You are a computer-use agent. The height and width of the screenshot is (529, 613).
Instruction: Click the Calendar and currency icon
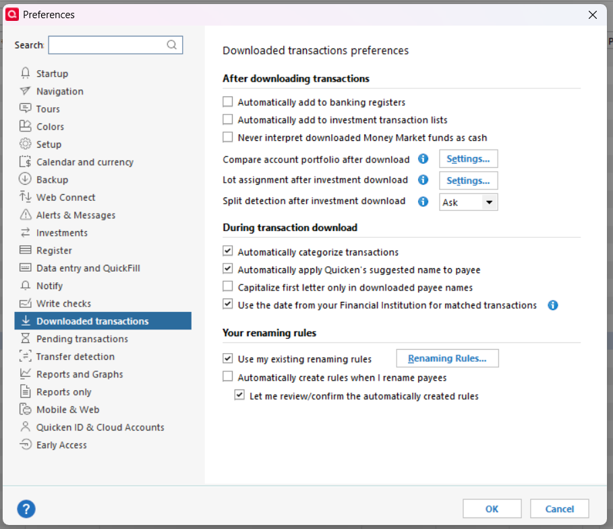point(25,161)
